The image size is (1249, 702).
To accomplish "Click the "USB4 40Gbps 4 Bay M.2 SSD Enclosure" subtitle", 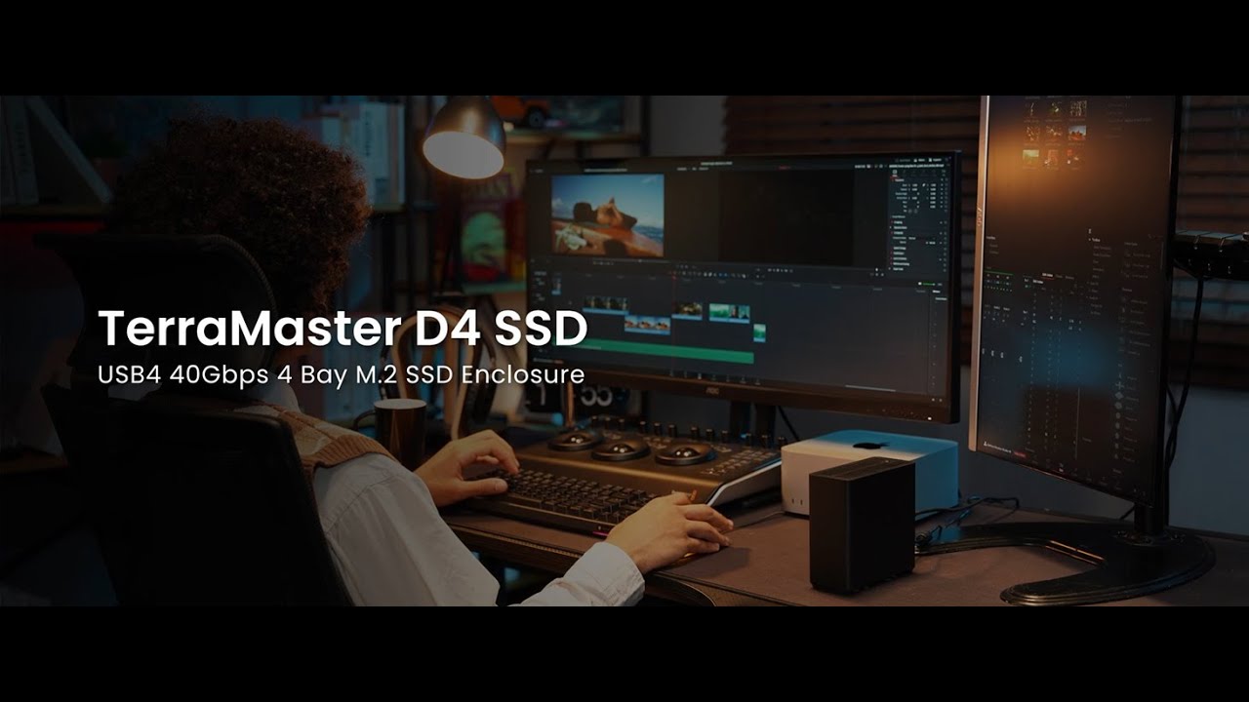I will click(x=341, y=375).
